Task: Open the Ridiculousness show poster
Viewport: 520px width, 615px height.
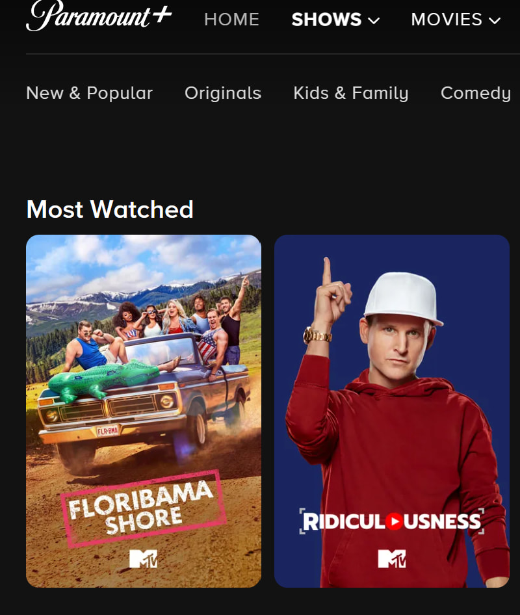Action: click(392, 411)
